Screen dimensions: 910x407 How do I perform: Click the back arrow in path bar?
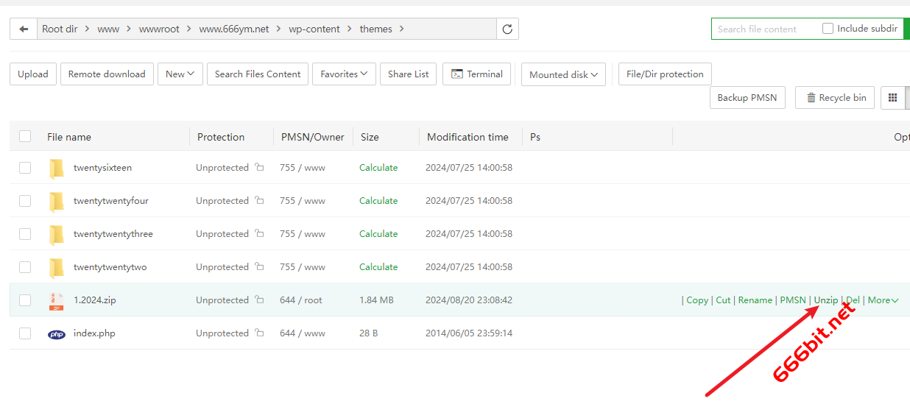tap(24, 29)
